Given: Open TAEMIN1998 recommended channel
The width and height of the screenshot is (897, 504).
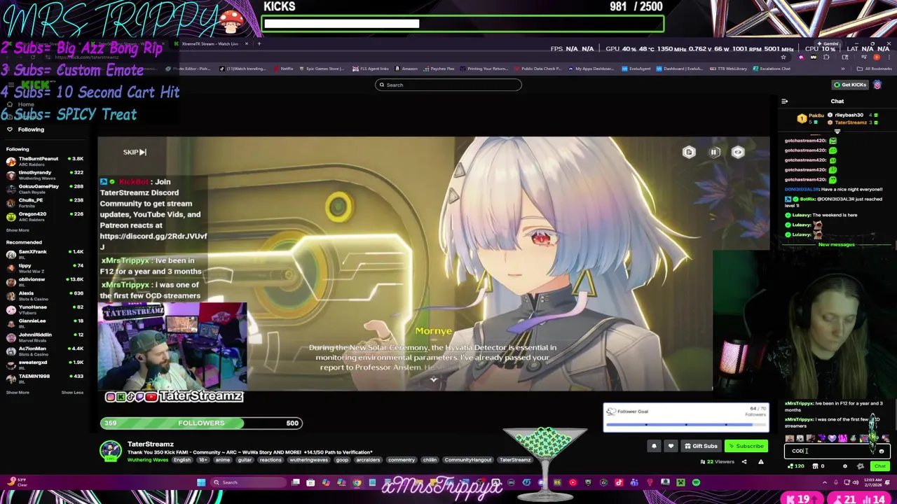Looking at the screenshot, I should coord(45,379).
